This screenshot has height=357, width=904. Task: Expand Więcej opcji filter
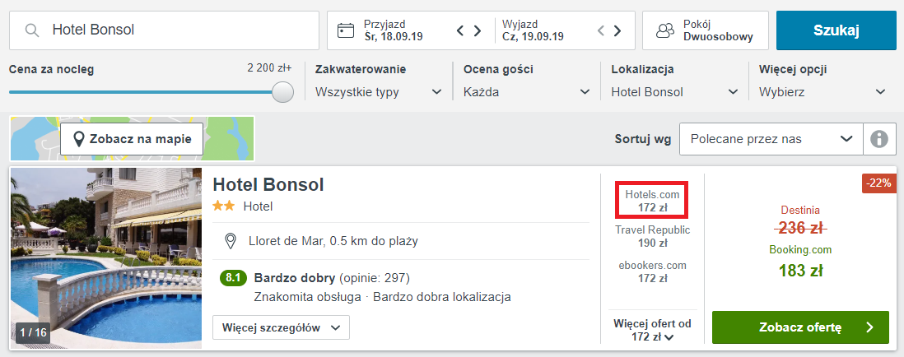pyautogui.click(x=822, y=92)
